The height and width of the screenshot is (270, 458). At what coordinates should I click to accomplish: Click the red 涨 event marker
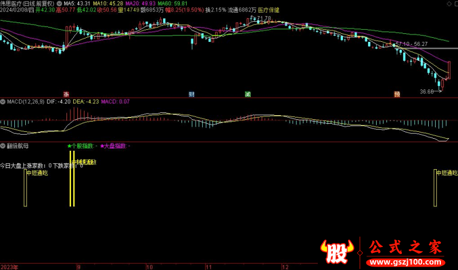[x=66, y=94]
